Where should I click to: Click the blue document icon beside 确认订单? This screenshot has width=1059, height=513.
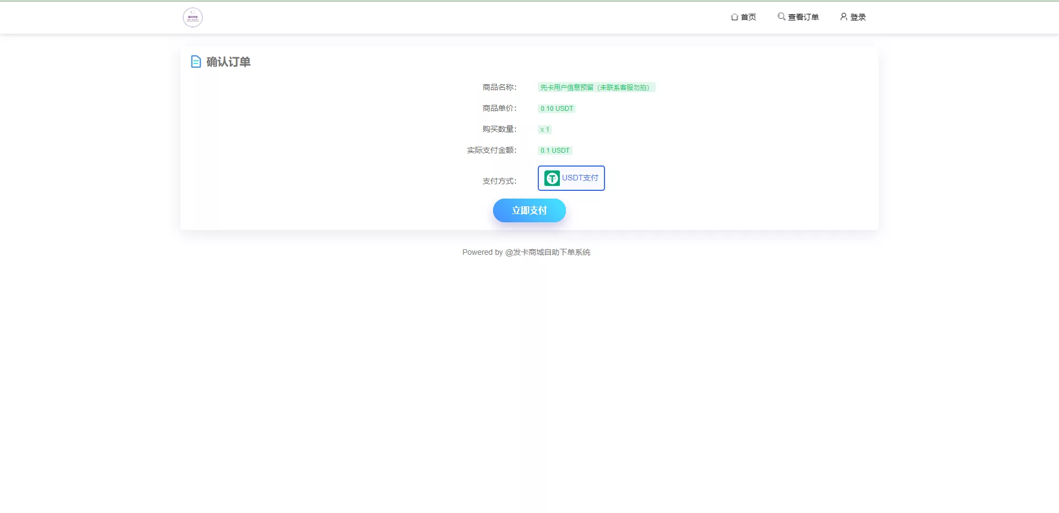point(196,62)
